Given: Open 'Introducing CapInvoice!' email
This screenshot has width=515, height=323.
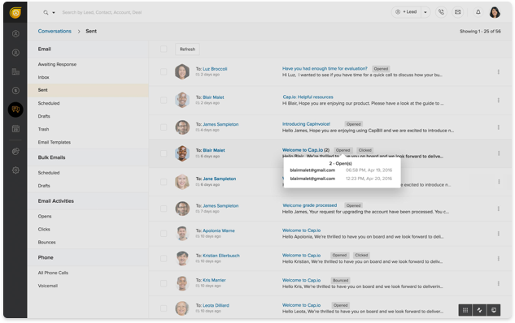Looking at the screenshot, I should pyautogui.click(x=306, y=124).
